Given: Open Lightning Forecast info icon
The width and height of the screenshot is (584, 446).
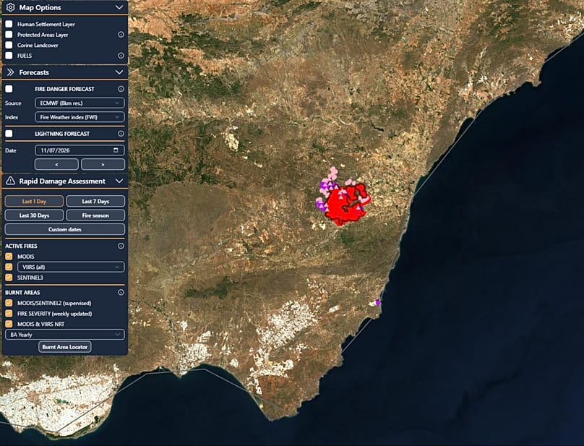Looking at the screenshot, I should [121, 134].
